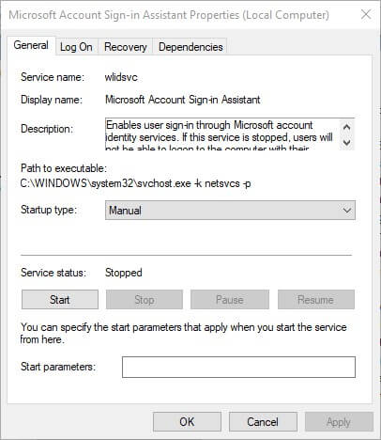Switch to the Log On tab
Image resolution: width=381 pixels, height=440 pixels.
click(76, 47)
